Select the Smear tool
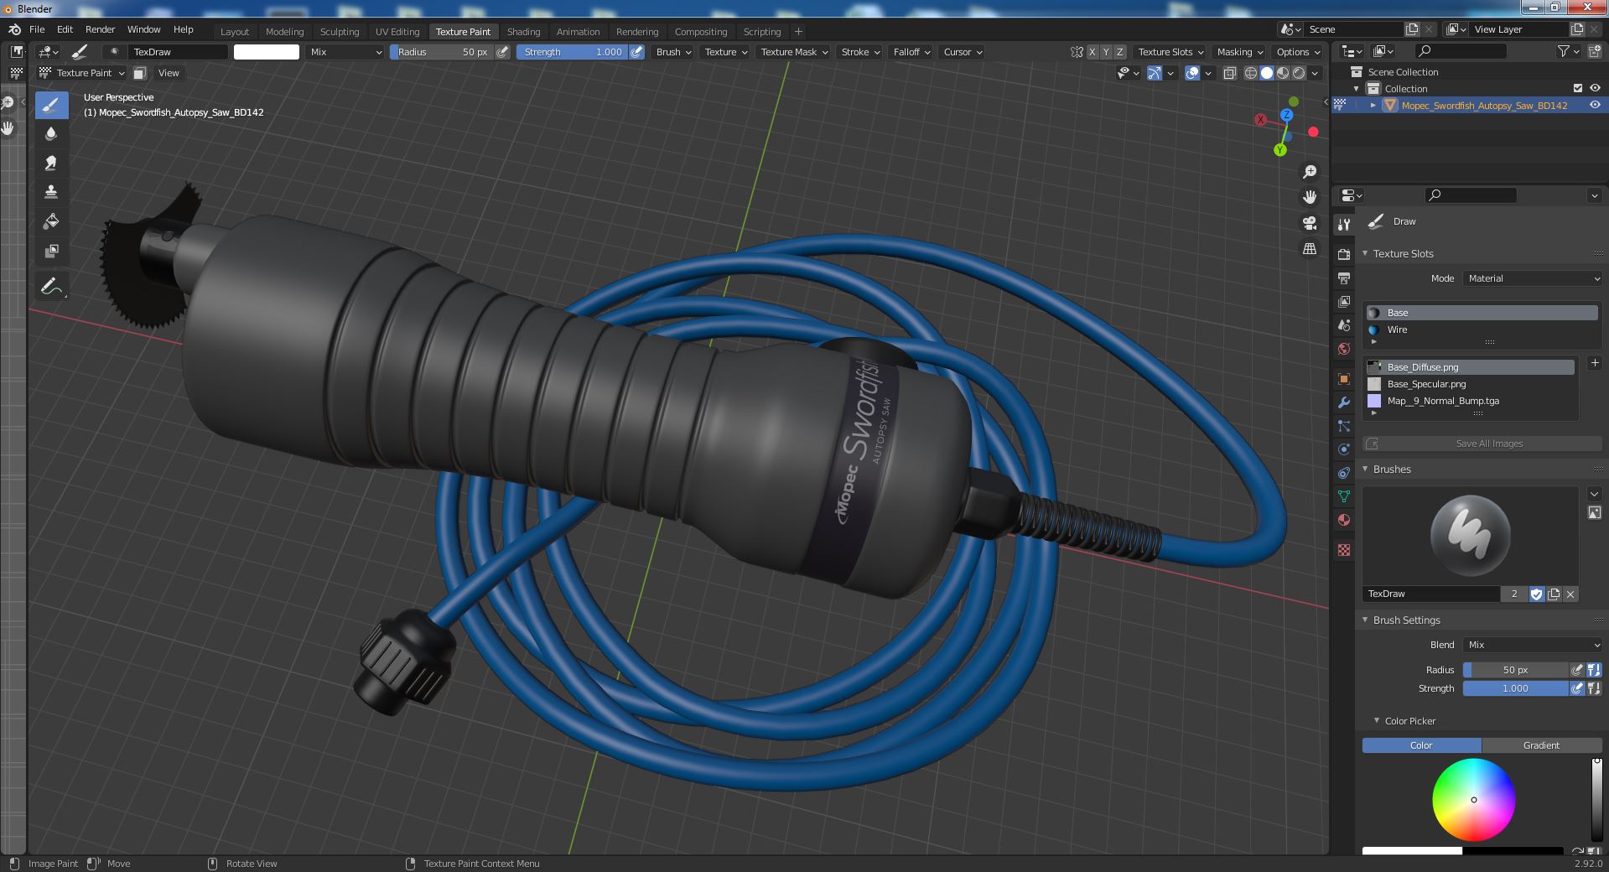 51,163
